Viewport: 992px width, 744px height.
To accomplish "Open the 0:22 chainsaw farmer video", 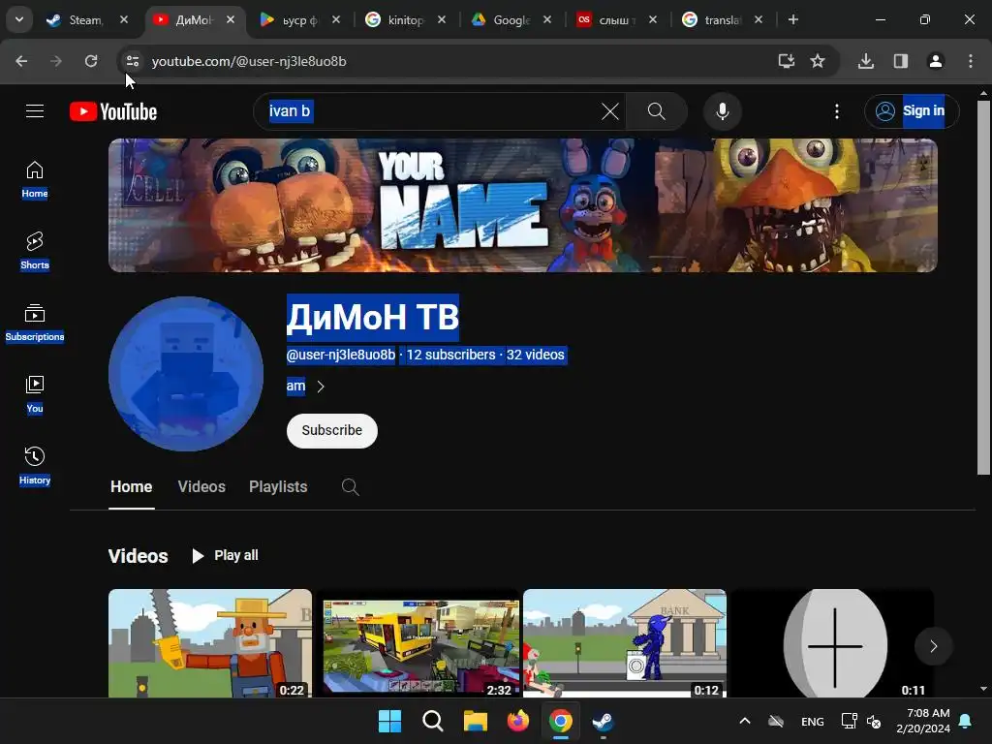I will pos(210,643).
